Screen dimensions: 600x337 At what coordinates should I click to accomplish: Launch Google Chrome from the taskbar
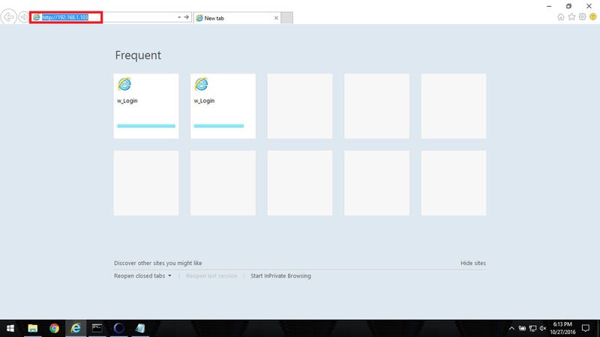pyautogui.click(x=54, y=328)
